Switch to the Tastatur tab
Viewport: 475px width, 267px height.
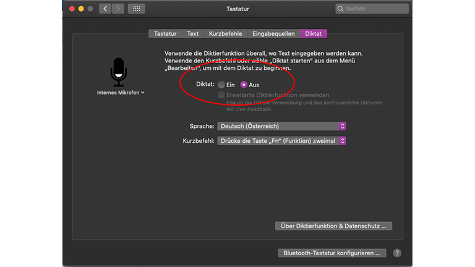[165, 34]
